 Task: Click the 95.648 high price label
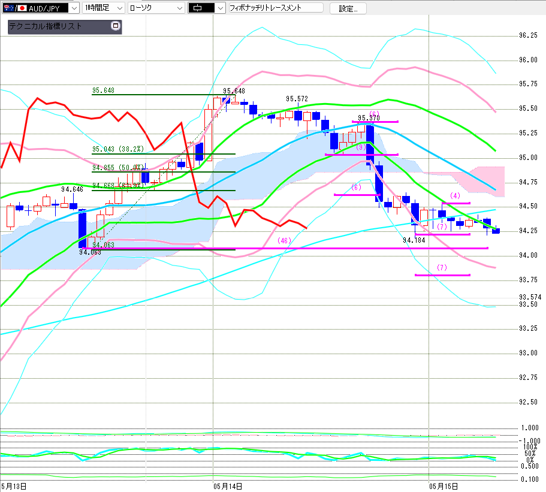(x=234, y=91)
